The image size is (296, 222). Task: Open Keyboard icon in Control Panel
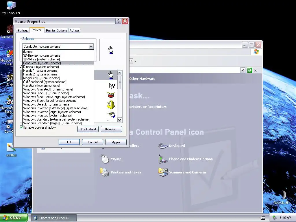click(x=163, y=146)
